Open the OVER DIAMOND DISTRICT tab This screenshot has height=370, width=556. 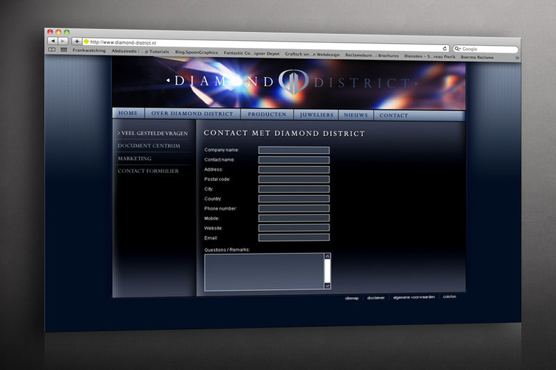pos(193,114)
